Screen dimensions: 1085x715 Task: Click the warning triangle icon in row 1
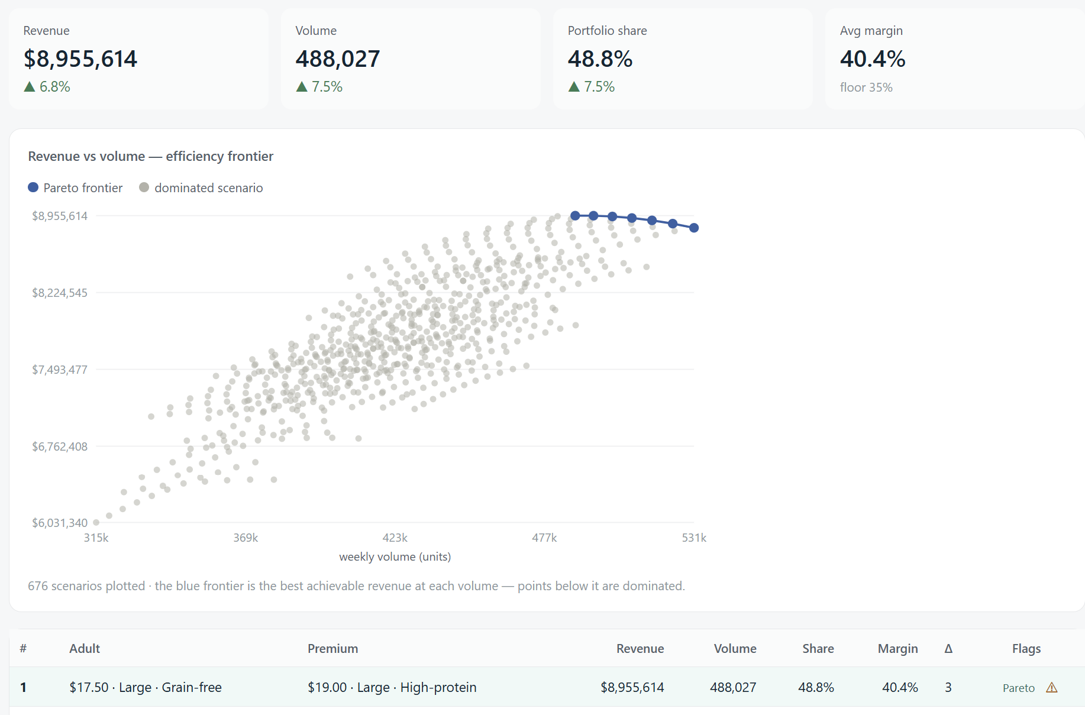1051,687
